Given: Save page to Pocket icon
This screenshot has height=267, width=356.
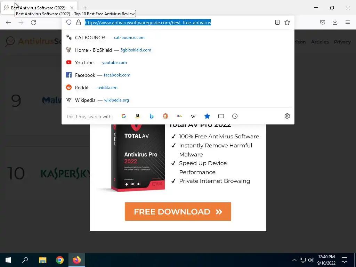Looking at the screenshot, I should point(323,22).
